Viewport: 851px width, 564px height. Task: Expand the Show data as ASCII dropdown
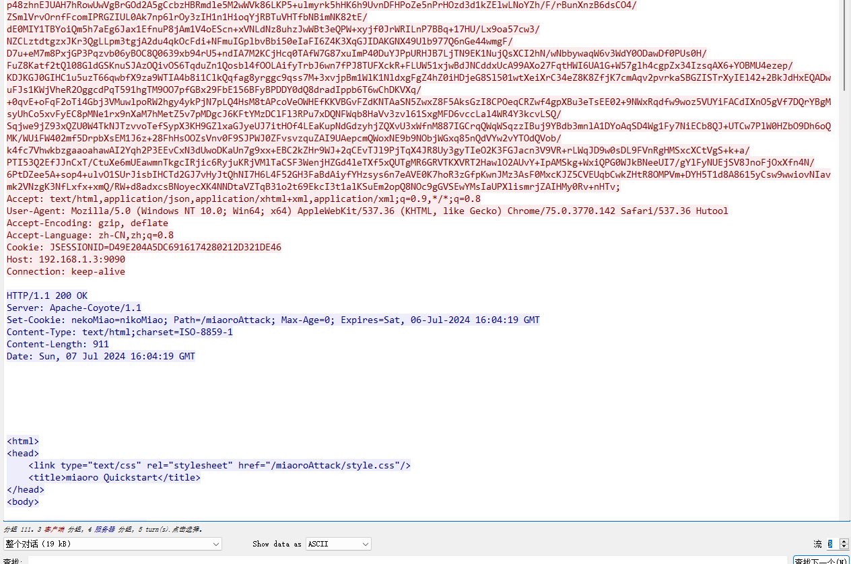(x=338, y=544)
